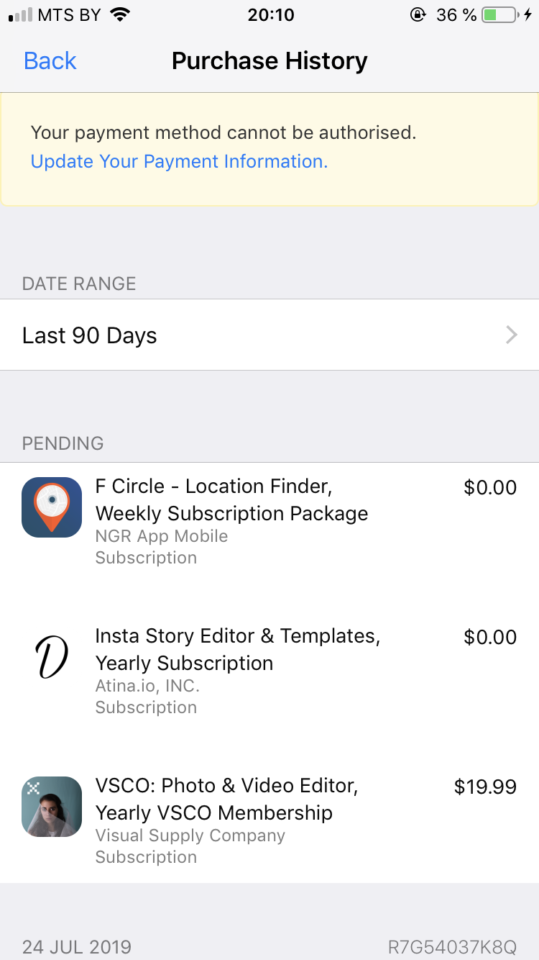Image resolution: width=539 pixels, height=960 pixels.
Task: Tap the Wi-Fi status icon
Action: pos(120,15)
